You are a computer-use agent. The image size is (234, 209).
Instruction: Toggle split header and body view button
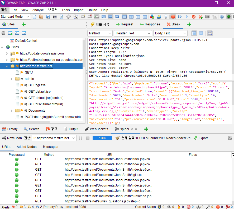194,33
